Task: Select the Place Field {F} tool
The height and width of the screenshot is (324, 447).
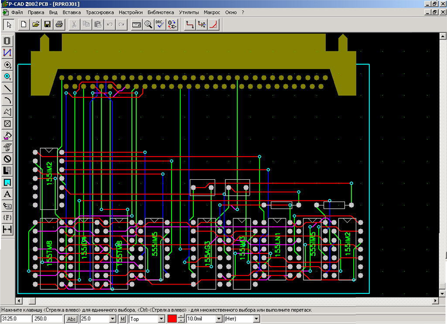Action: tap(7, 217)
